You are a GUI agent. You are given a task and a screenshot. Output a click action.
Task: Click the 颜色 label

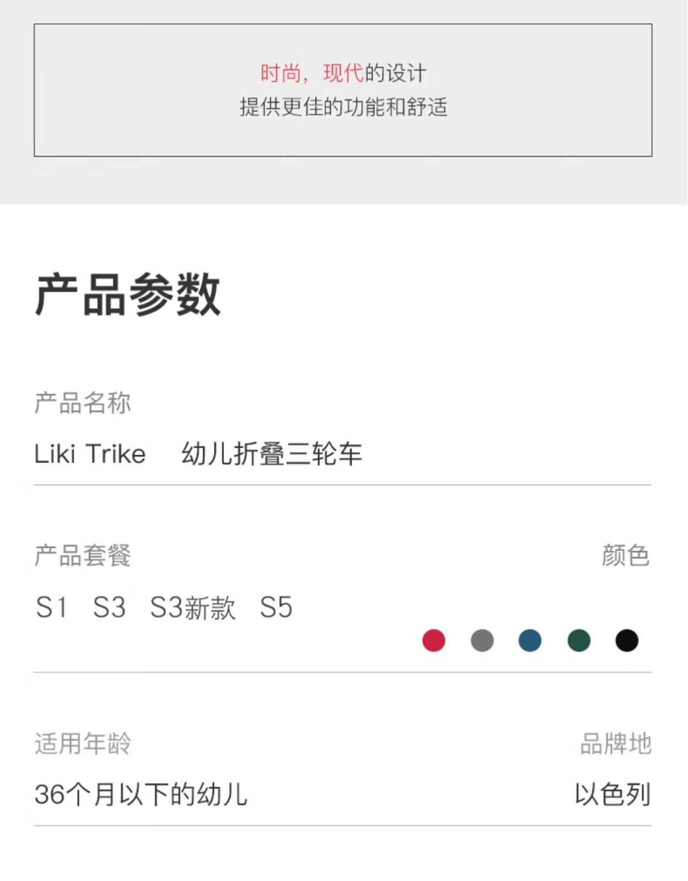[626, 556]
